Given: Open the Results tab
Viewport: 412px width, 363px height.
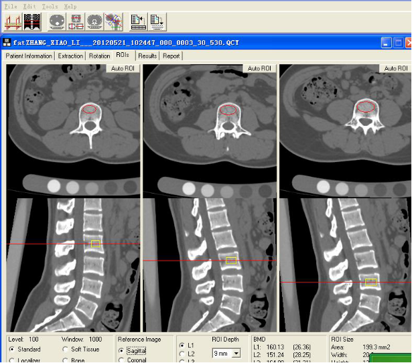Looking at the screenshot, I should pyautogui.click(x=147, y=56).
